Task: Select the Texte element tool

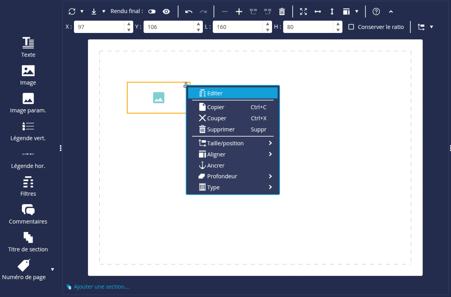Action: coord(28,47)
